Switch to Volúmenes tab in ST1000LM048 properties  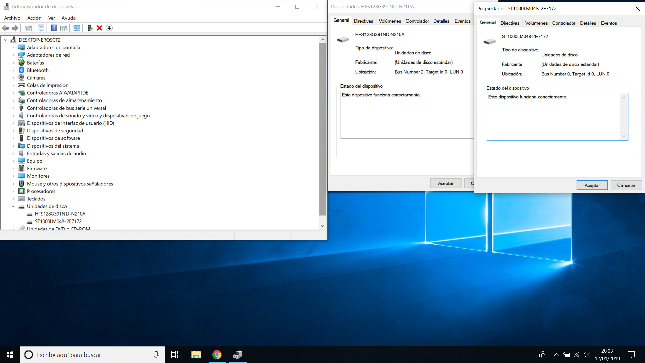(x=536, y=23)
